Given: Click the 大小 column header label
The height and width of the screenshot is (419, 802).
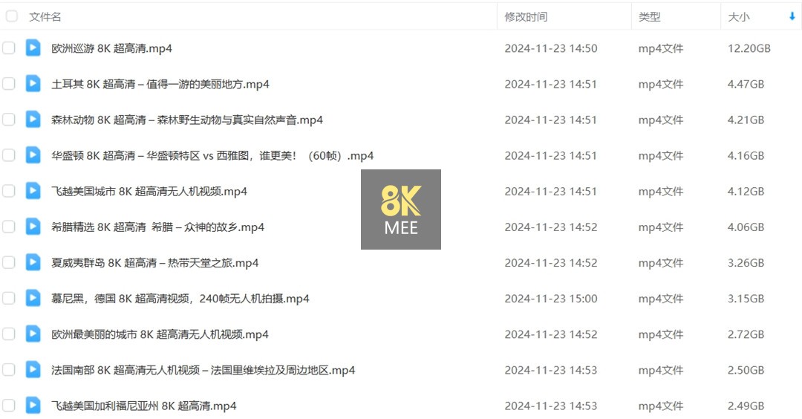Looking at the screenshot, I should click(739, 17).
